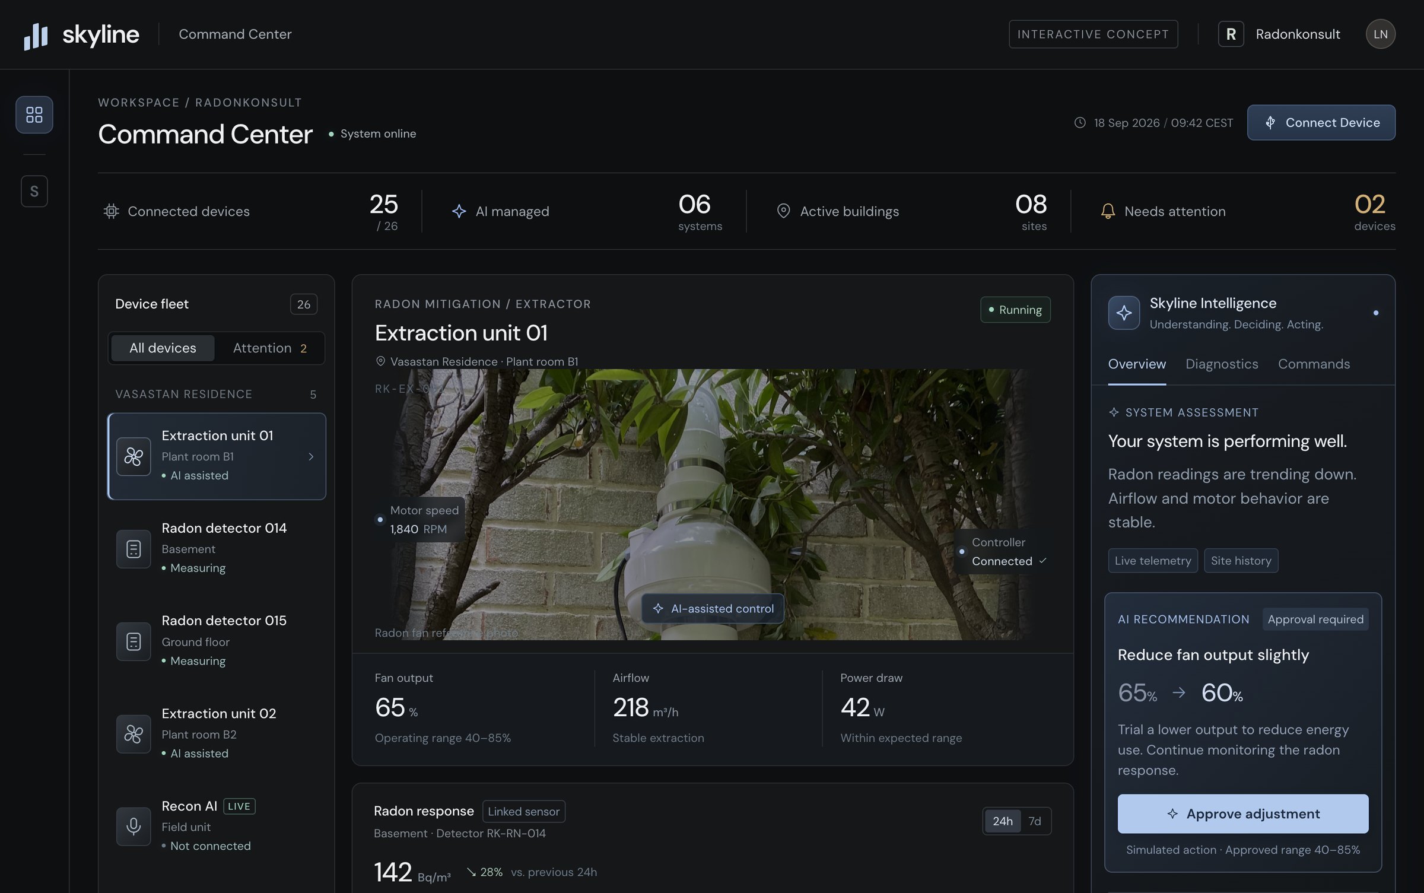Click the Needs attention bell icon
This screenshot has width=1424, height=893.
pyautogui.click(x=1108, y=211)
